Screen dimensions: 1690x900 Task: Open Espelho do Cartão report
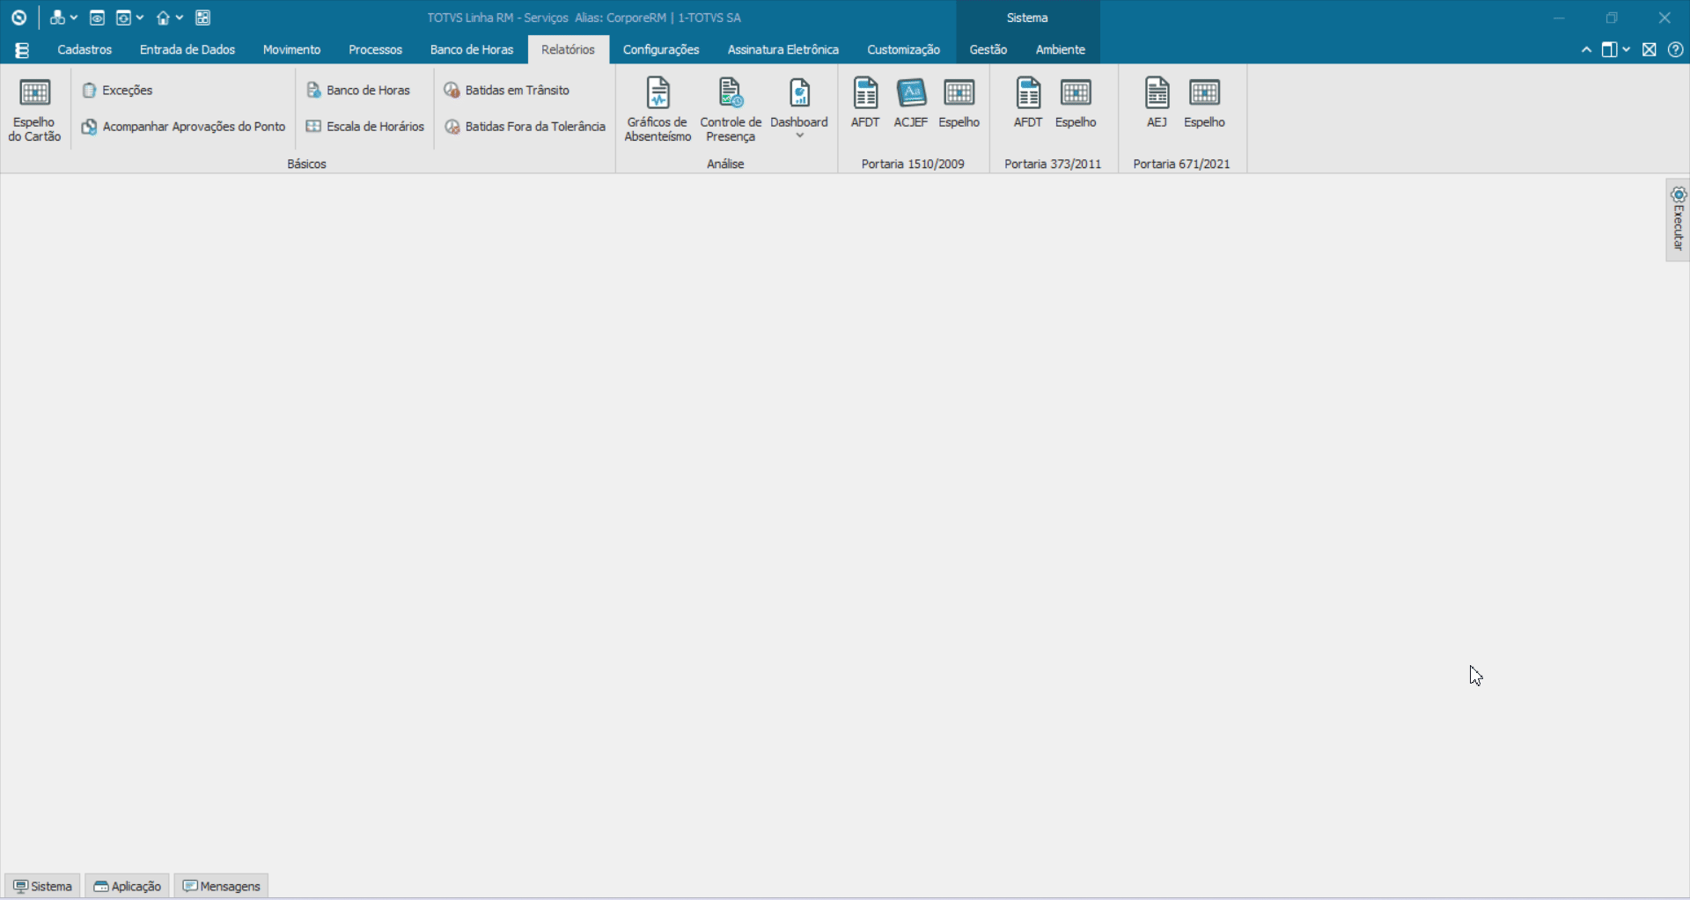34,110
